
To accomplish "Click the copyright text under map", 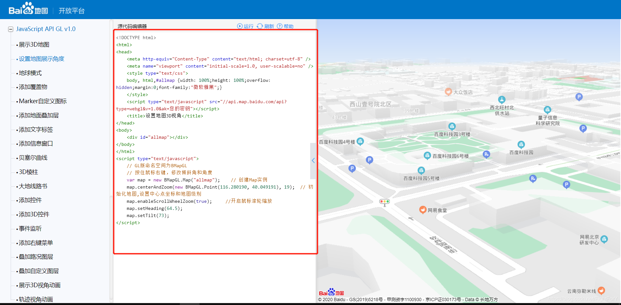I will (x=408, y=300).
